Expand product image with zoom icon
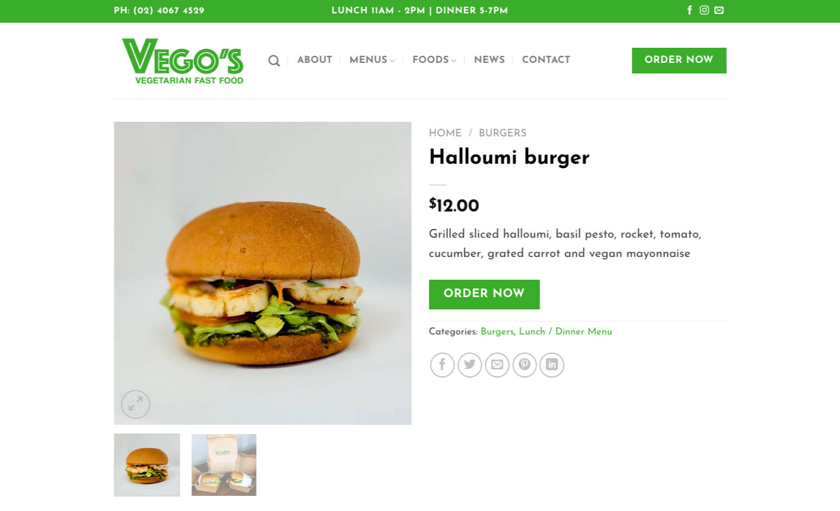 pyautogui.click(x=135, y=404)
